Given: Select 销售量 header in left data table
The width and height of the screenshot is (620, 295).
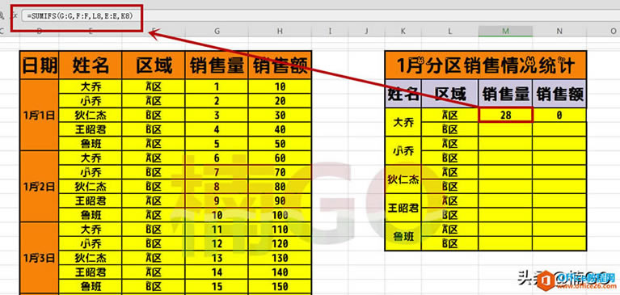Looking at the screenshot, I should coord(217,65).
